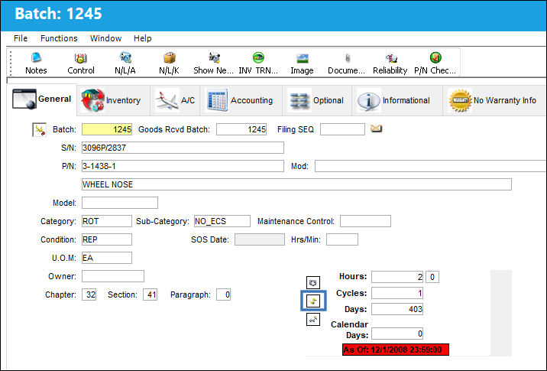The width and height of the screenshot is (547, 371).
Task: Open the Accounting tab
Action: (x=241, y=100)
